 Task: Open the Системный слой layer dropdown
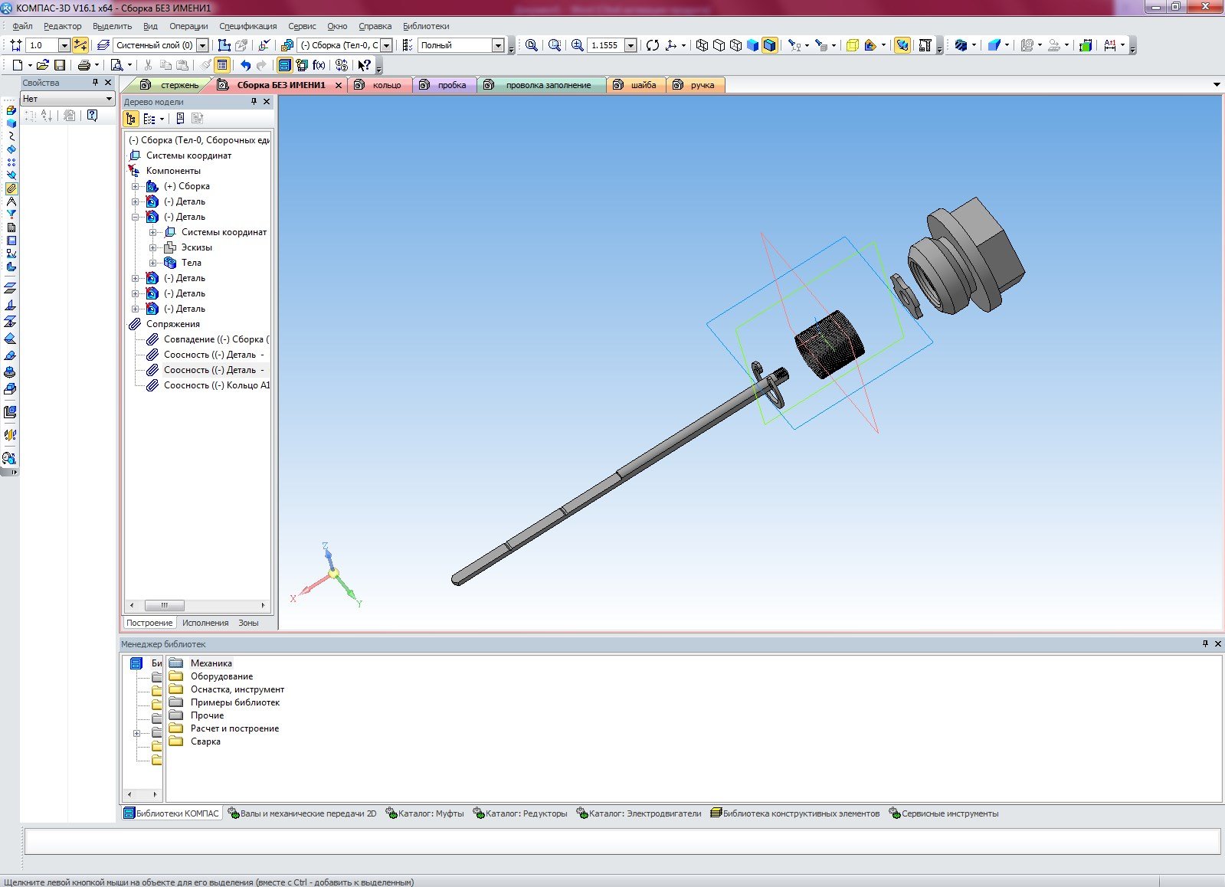tap(202, 46)
